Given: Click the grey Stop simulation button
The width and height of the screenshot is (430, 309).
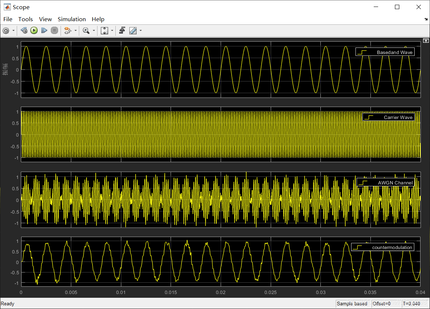Looking at the screenshot, I should click(x=54, y=30).
